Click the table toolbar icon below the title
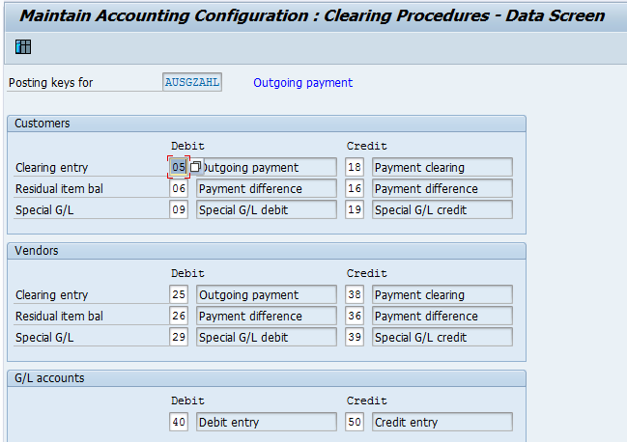Screen dimensions: 627x442 tap(23, 47)
